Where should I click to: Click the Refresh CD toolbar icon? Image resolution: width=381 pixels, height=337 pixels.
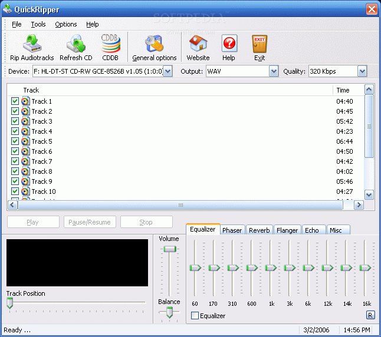[76, 43]
